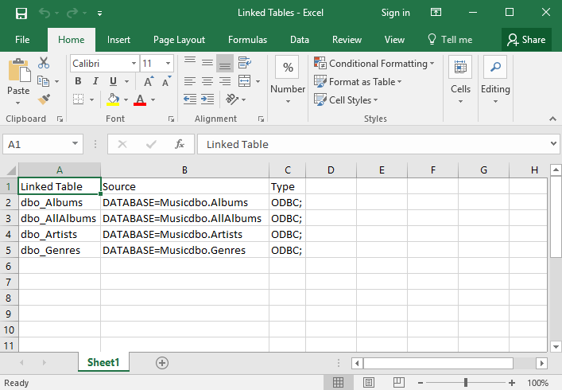Open Format as Table gallery
The width and height of the screenshot is (562, 390).
[x=358, y=82]
